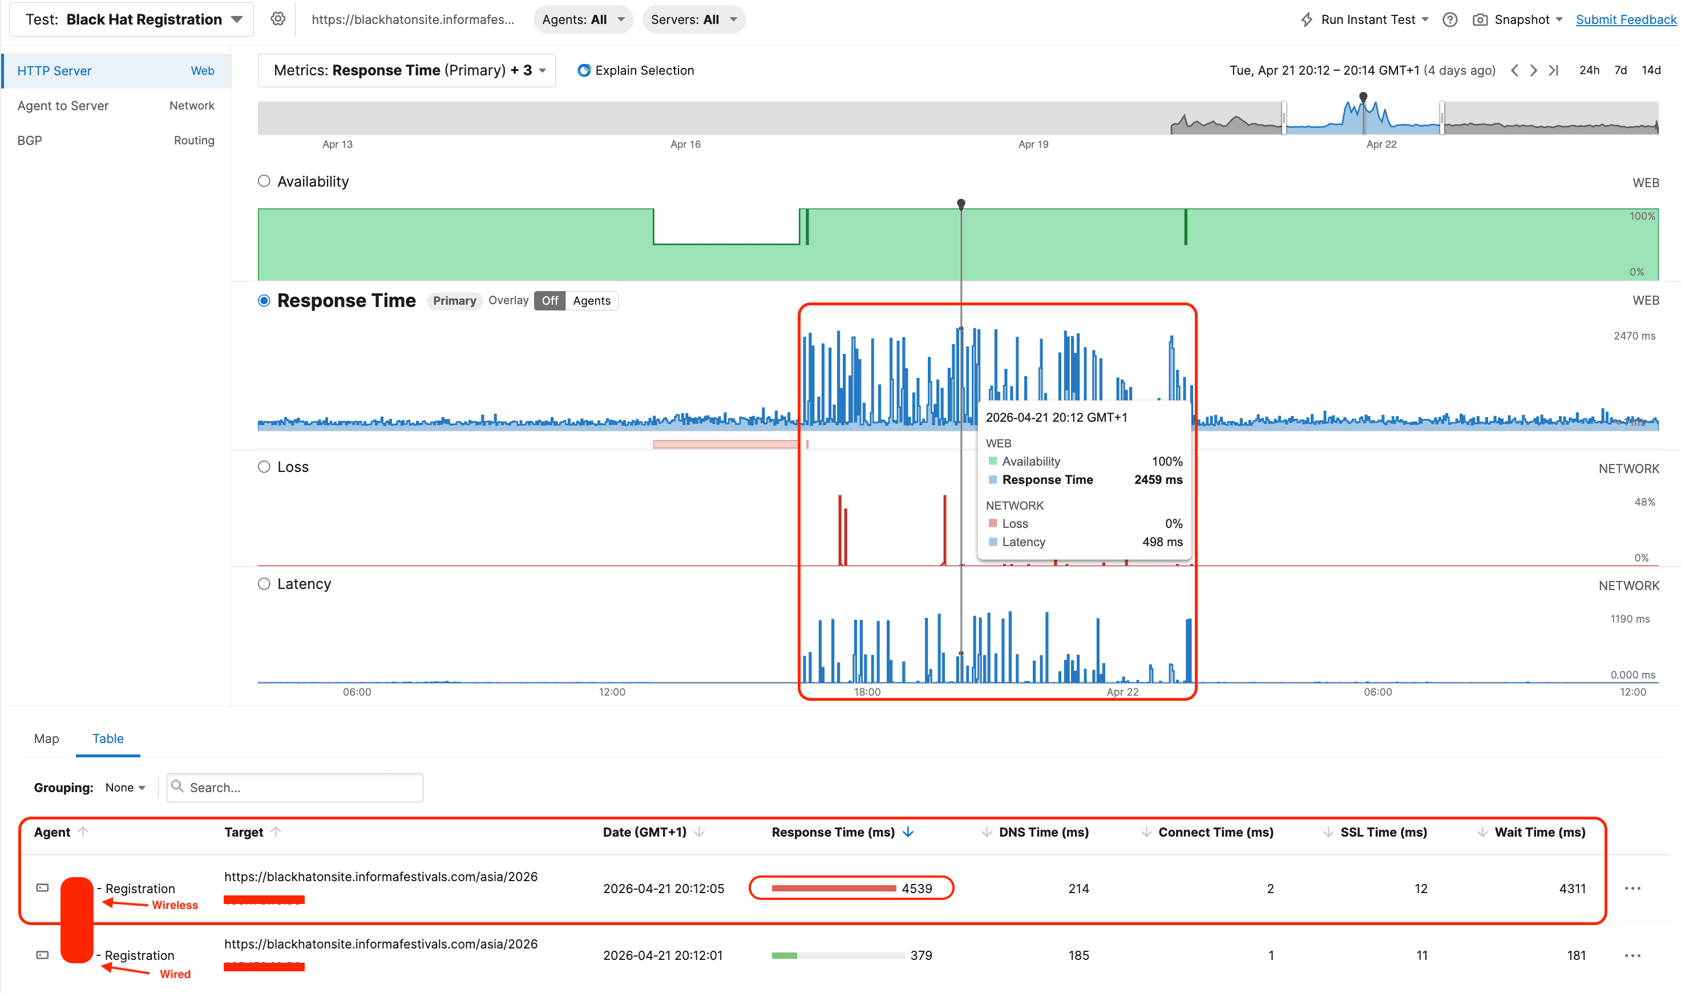Sort by Date column arrow

pyautogui.click(x=699, y=831)
